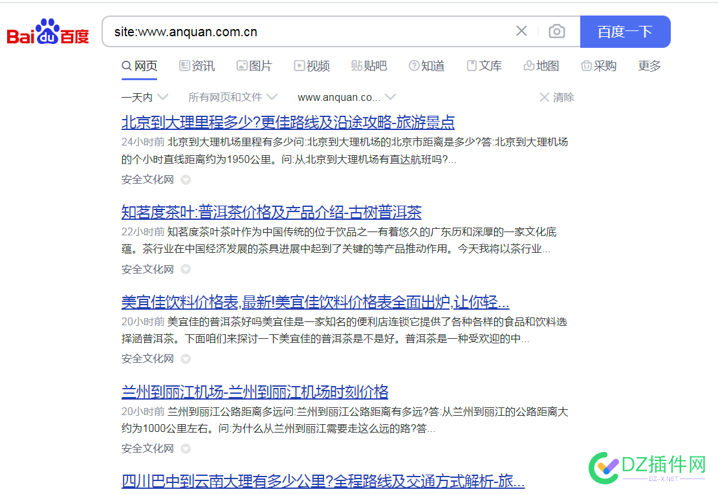Click 20小时前 in the 美宜佳 result
Screen dimensions: 718x494
point(143,322)
